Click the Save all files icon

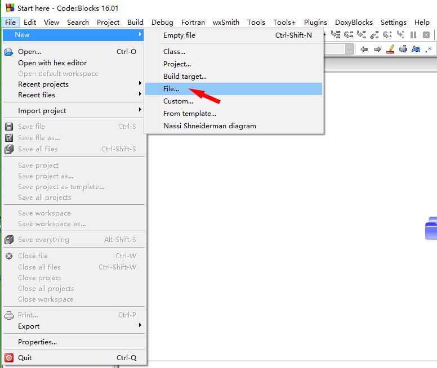click(x=9, y=149)
